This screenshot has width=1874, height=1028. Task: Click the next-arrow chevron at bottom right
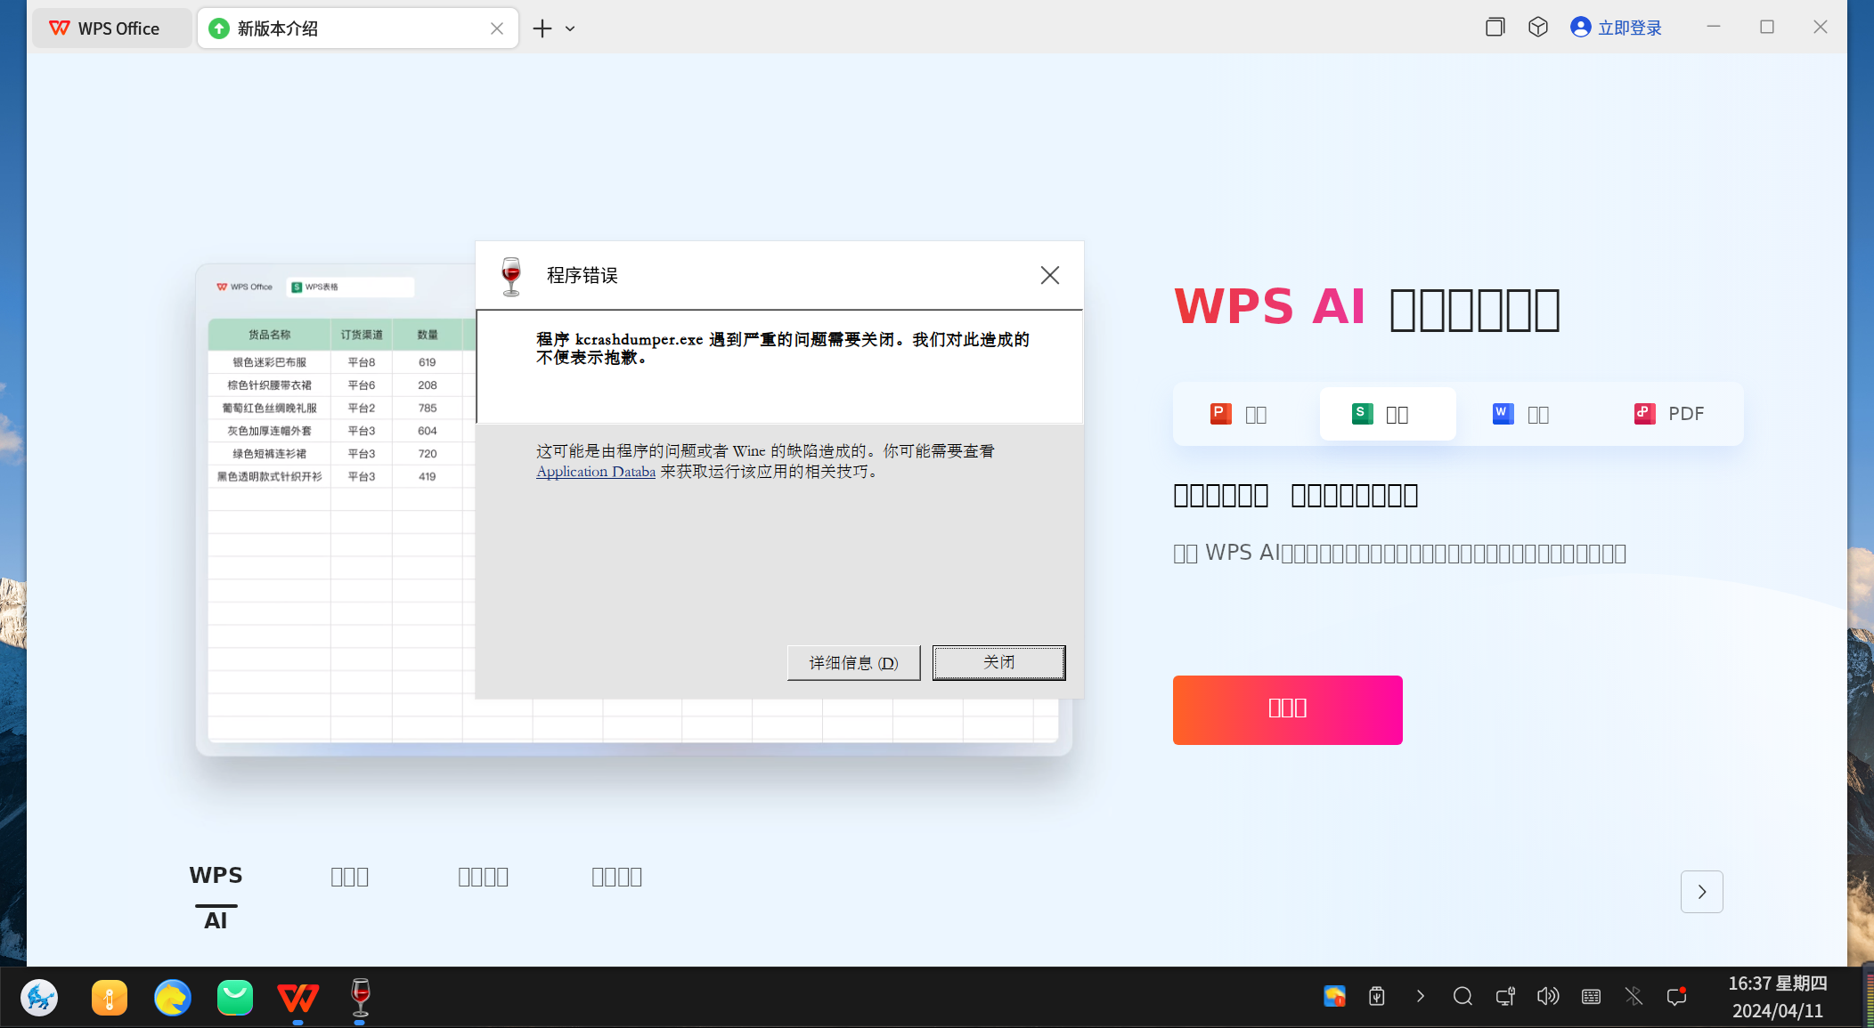coord(1701,891)
